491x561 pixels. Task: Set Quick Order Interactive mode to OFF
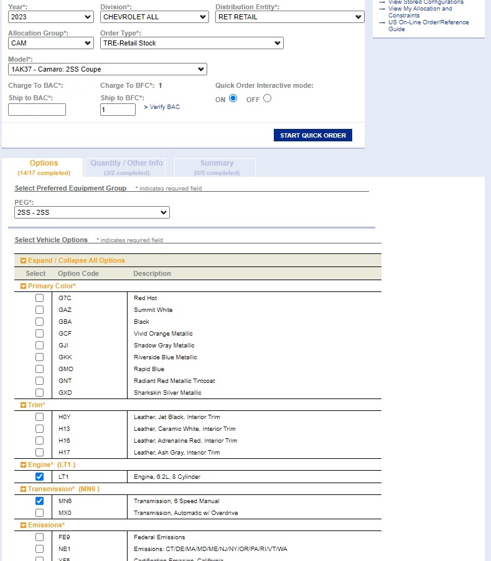267,98
